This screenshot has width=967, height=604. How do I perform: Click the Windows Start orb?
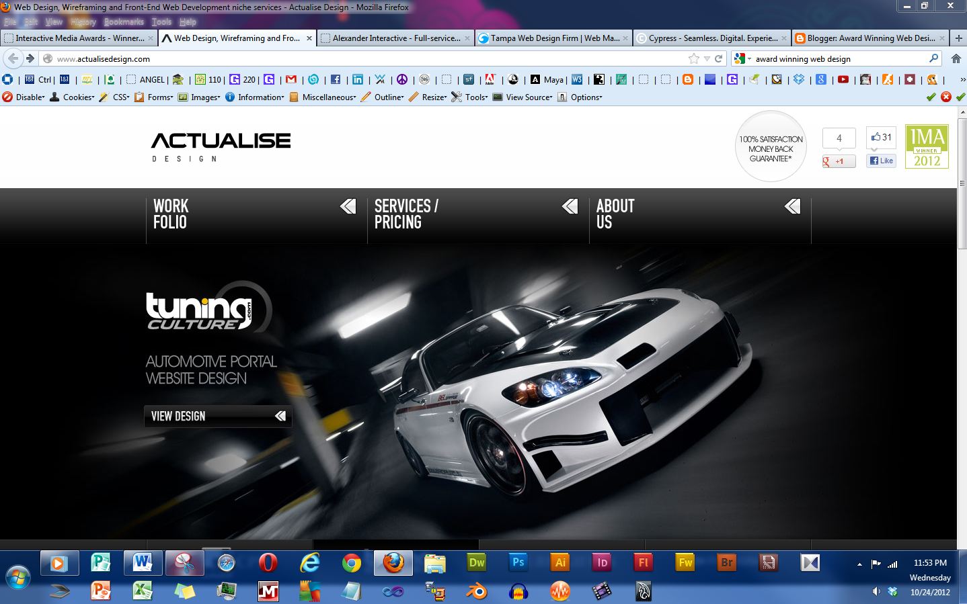tap(18, 578)
